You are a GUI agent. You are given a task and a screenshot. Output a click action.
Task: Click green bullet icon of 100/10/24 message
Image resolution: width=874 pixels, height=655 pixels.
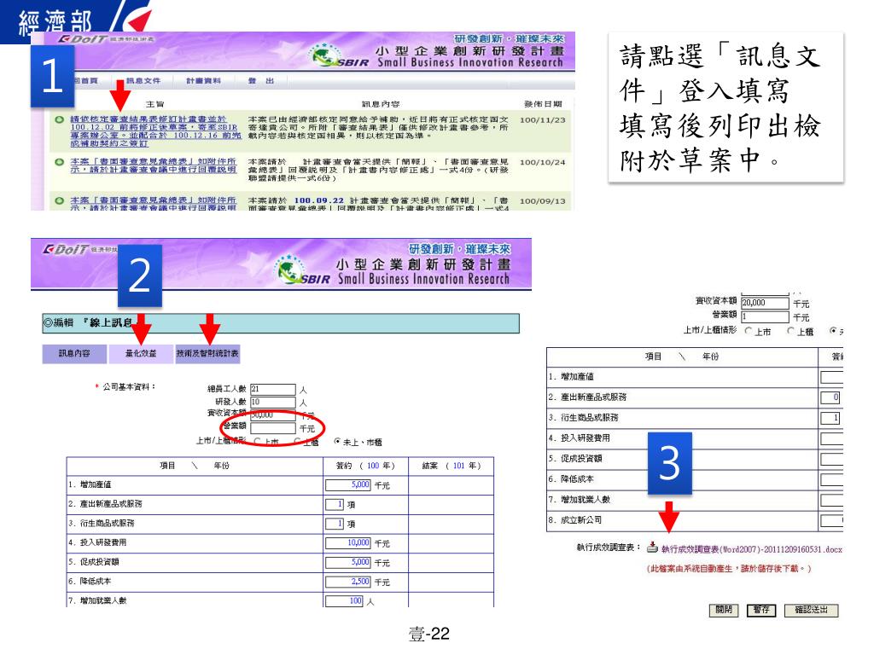coord(59,161)
